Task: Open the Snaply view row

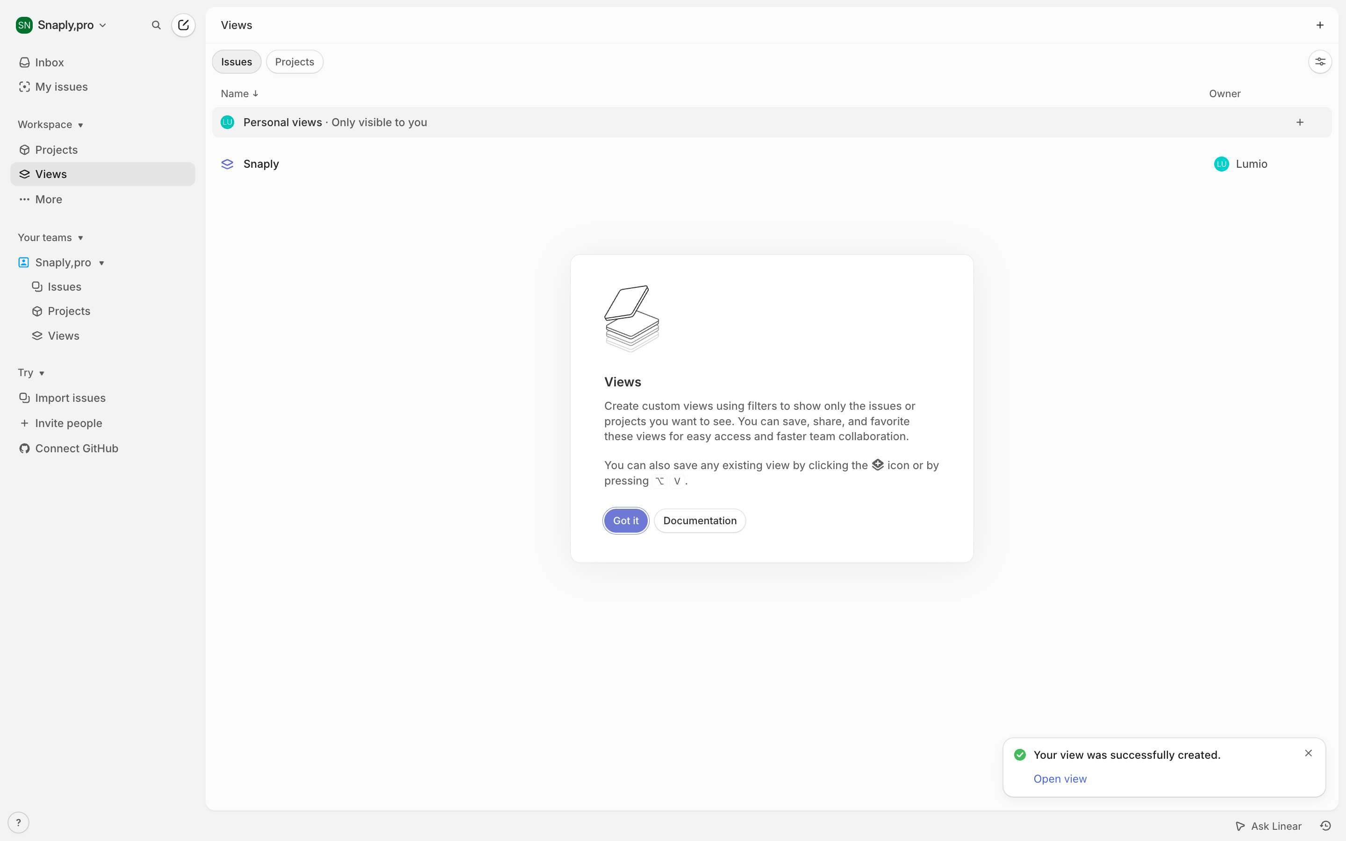Action: 772,164
